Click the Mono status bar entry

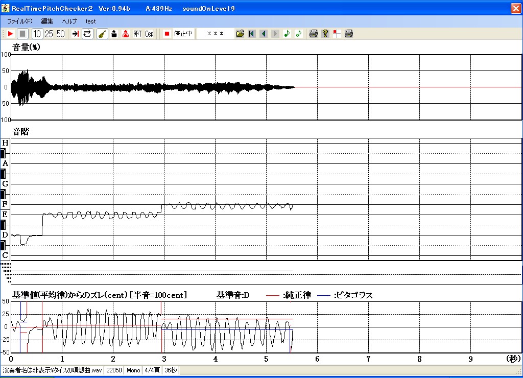(x=133, y=370)
